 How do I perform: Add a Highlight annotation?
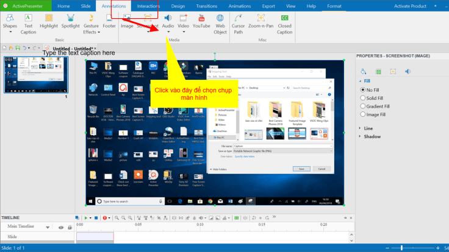point(49,22)
